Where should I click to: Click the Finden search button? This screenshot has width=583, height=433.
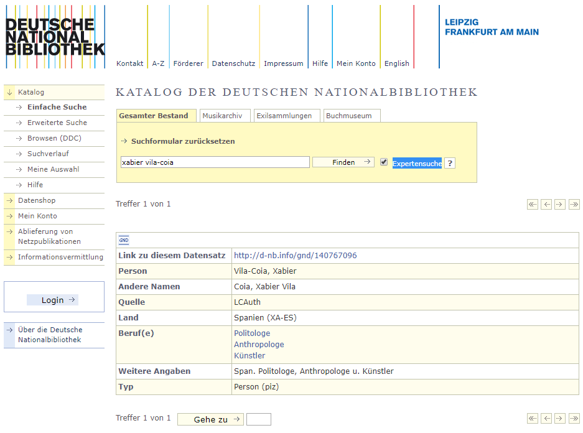tap(343, 162)
